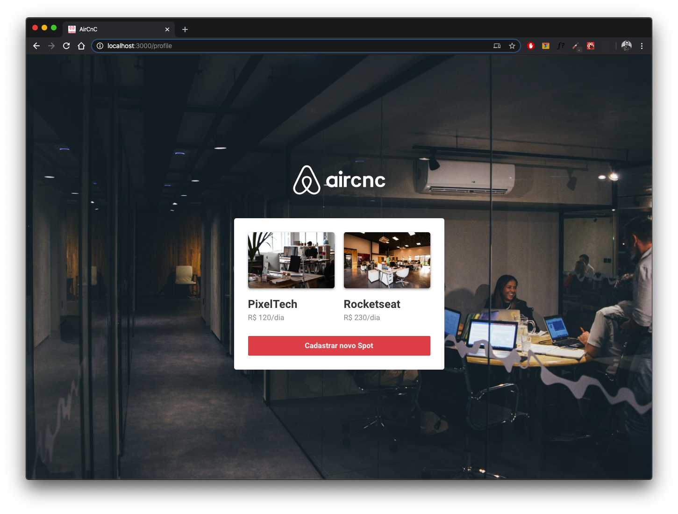Open the color-picker pen extension icon
This screenshot has height=514, width=678.
pyautogui.click(x=576, y=46)
